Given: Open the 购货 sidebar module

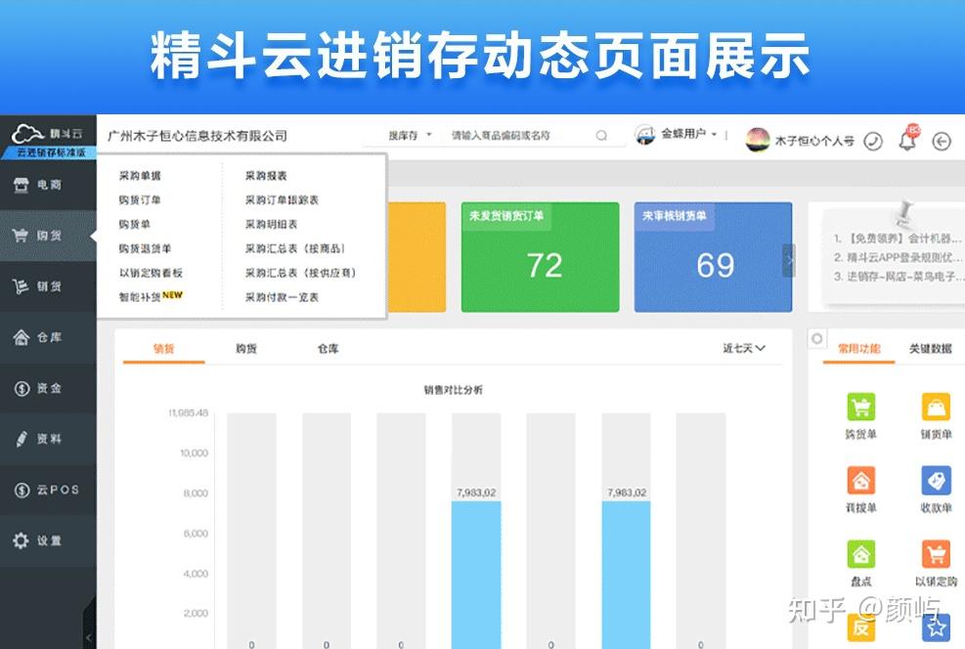Looking at the screenshot, I should (48, 236).
